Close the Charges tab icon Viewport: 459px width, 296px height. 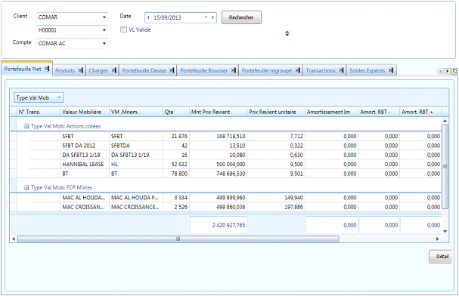114,70
